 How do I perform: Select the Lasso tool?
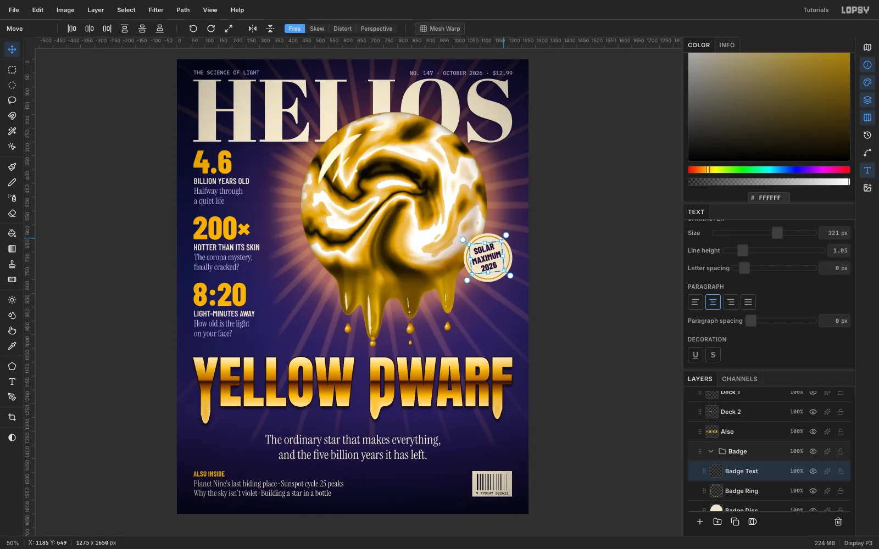(12, 100)
